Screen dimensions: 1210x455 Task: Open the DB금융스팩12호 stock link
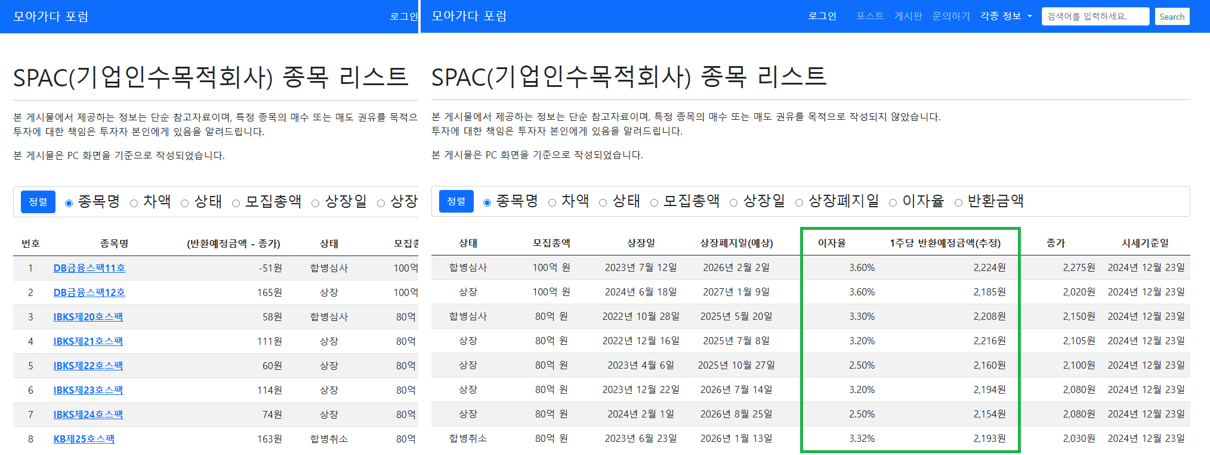pos(89,292)
